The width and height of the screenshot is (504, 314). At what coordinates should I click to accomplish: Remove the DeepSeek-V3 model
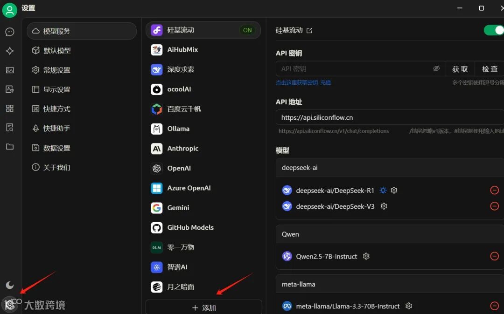pyautogui.click(x=494, y=206)
